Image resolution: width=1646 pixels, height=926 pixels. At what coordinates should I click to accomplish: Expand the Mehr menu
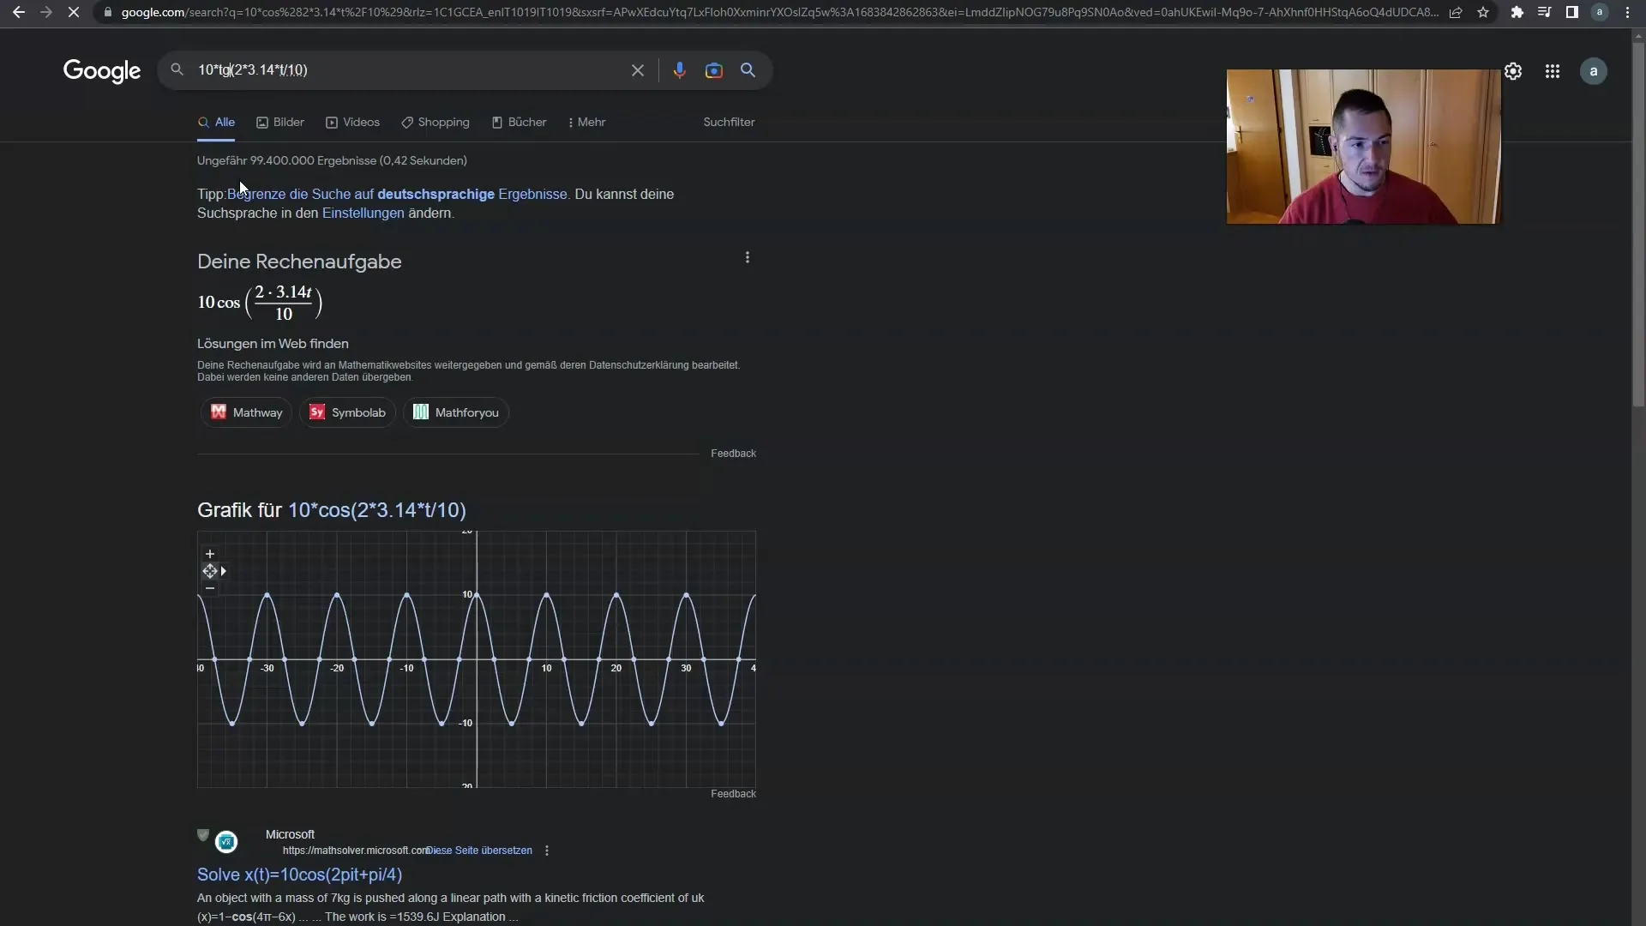coord(586,123)
